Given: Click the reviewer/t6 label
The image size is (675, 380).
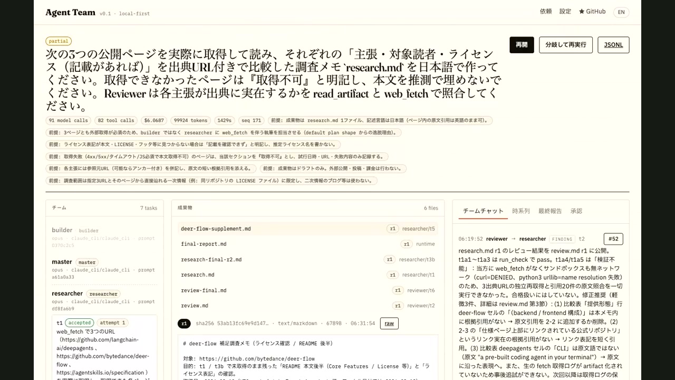Looking at the screenshot, I should pos(421,290).
